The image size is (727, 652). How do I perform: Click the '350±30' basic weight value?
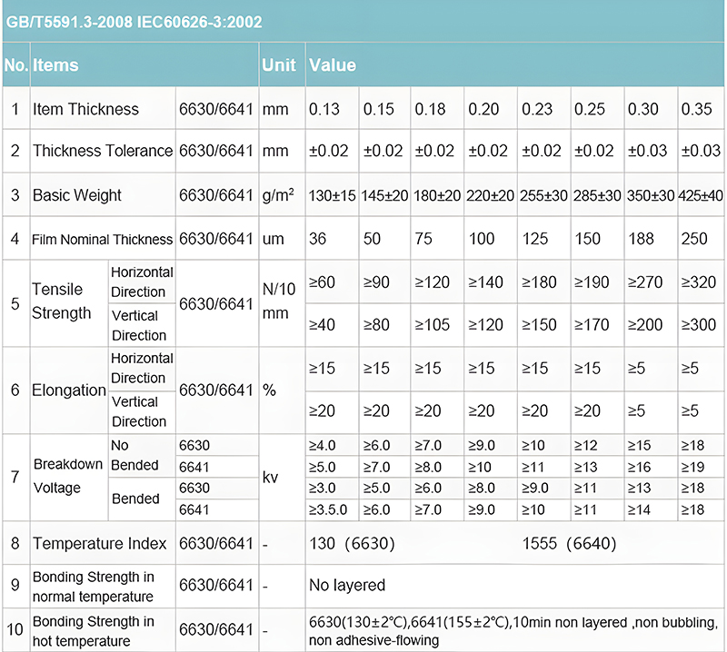651,195
